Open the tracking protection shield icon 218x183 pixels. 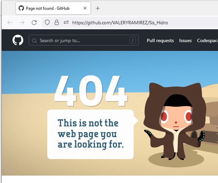click(47, 22)
